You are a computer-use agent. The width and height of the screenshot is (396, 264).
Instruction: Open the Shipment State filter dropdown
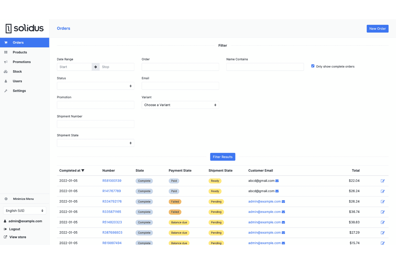(96, 143)
